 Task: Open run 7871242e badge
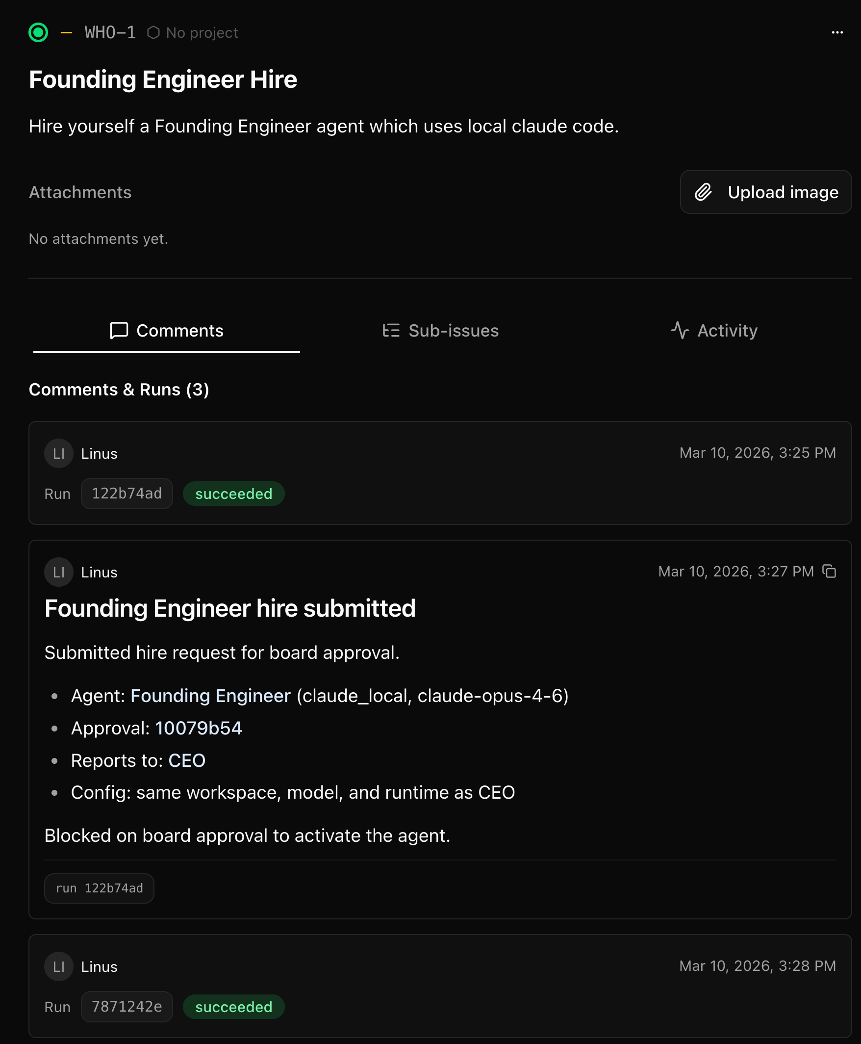(127, 1006)
